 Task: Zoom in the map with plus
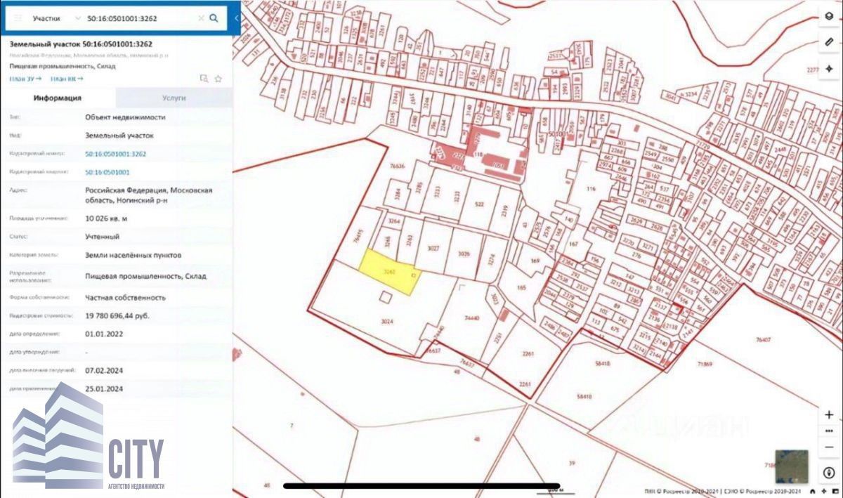click(x=829, y=414)
